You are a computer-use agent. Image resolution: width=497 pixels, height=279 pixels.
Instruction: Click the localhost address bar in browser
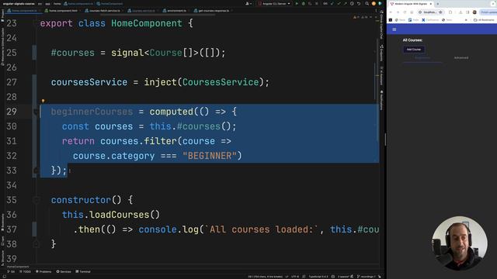point(429,12)
